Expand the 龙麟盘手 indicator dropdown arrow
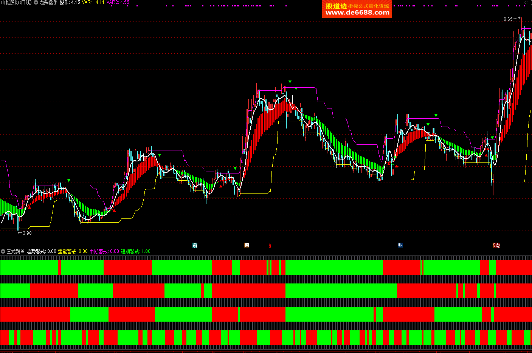 (36, 3)
